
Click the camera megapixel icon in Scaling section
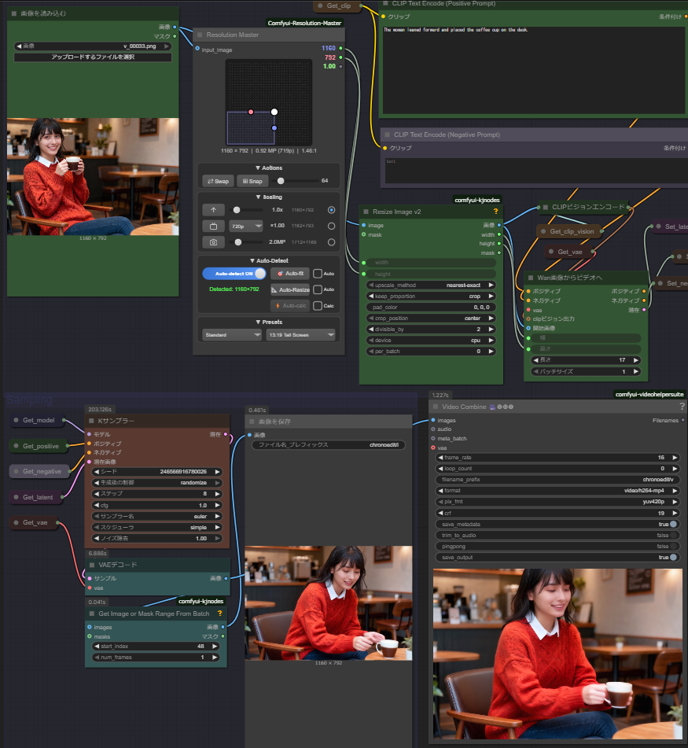coord(214,242)
